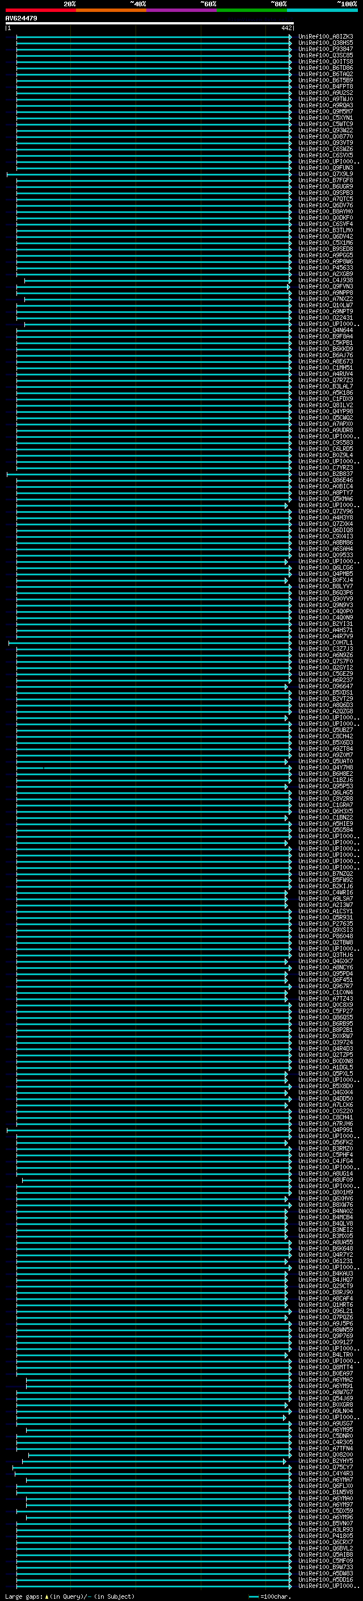The height and width of the screenshot is (1601, 363).
Task: Click the green ~80% identity color segment
Action: pos(252,10)
